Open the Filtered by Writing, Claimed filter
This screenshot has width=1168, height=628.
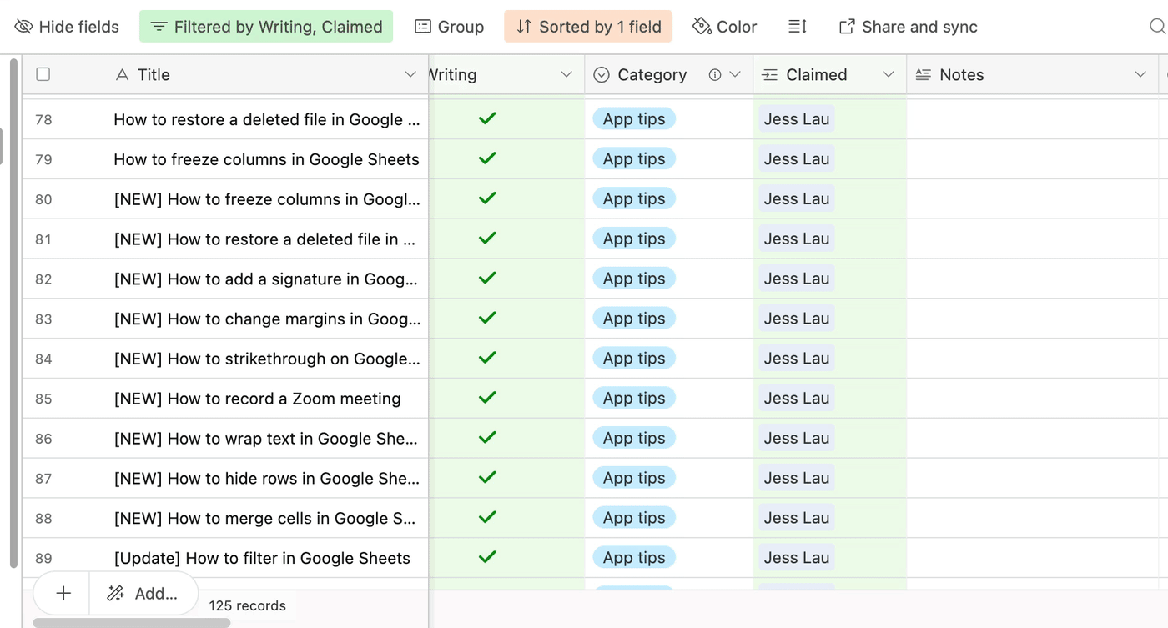[266, 27]
